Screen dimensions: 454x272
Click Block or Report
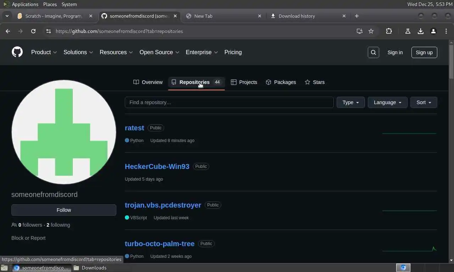[x=28, y=238]
